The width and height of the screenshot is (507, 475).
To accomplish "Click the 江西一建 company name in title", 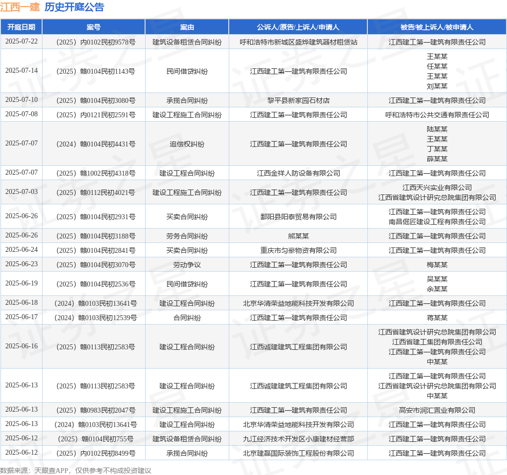I will point(20,7).
